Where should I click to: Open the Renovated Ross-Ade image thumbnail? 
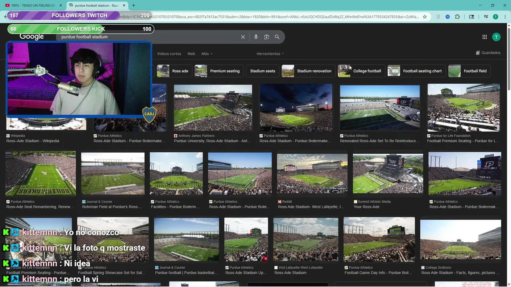pyautogui.click(x=380, y=108)
